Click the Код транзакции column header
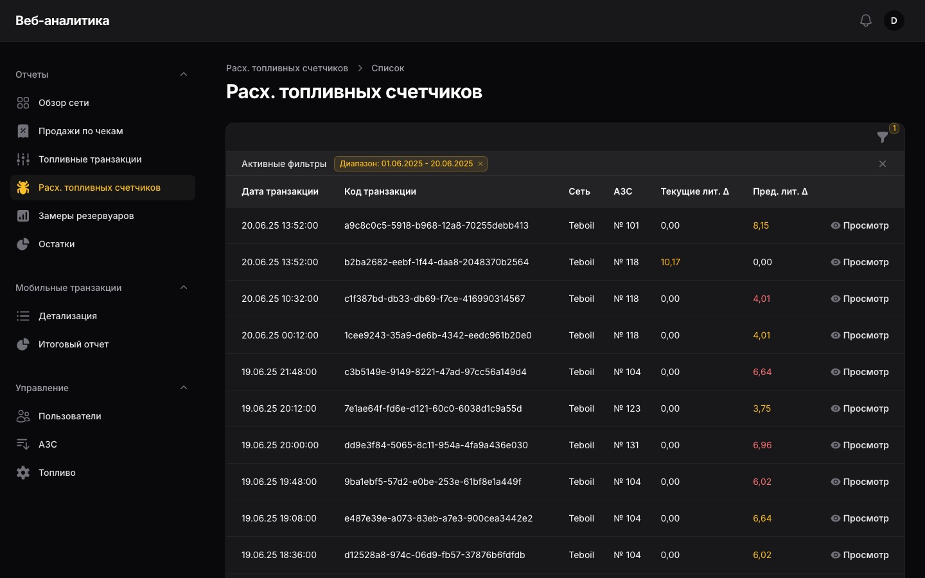The height and width of the screenshot is (578, 925). 380,191
